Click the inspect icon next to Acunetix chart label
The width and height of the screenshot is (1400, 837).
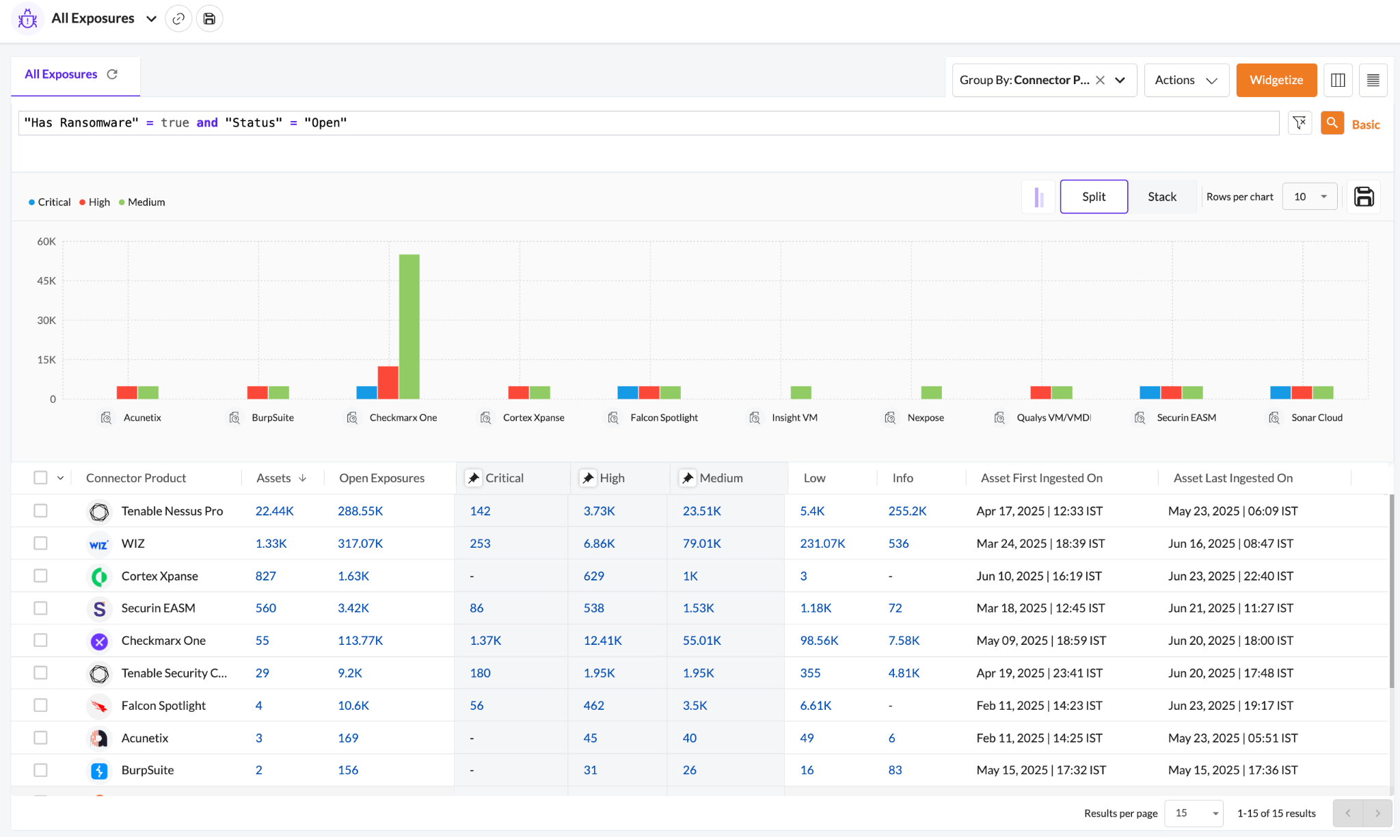[x=106, y=418]
